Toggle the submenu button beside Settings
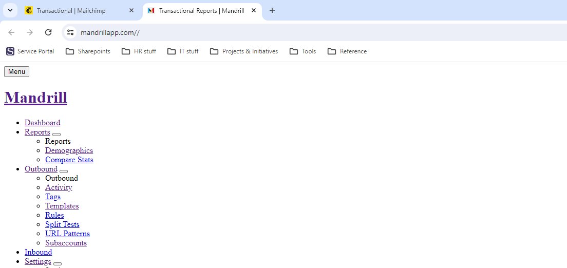 pos(58,264)
